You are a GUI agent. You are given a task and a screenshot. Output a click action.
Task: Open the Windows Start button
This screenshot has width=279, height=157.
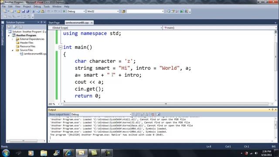click(x=6, y=153)
